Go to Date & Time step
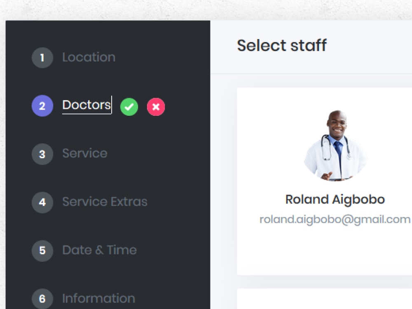 (x=99, y=250)
